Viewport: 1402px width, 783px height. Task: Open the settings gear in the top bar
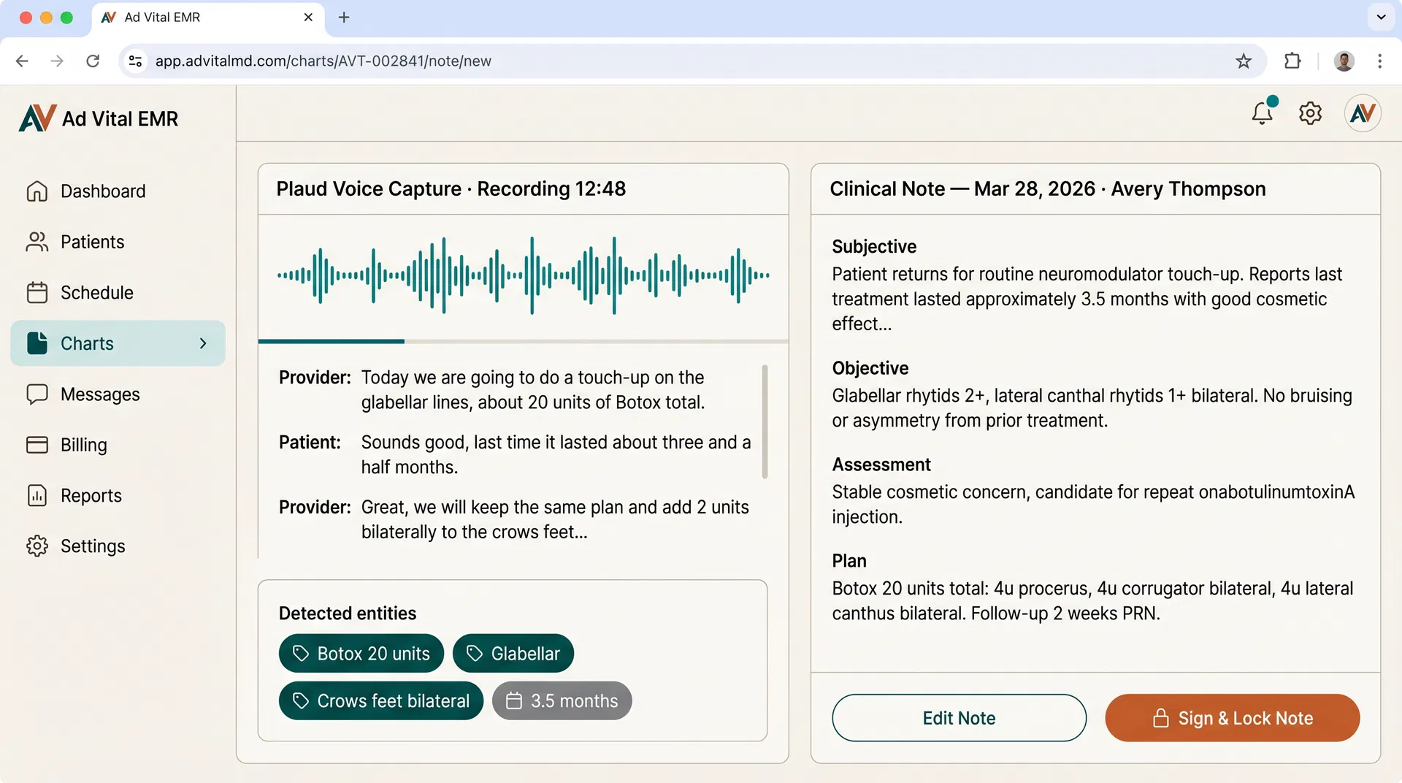(1310, 113)
